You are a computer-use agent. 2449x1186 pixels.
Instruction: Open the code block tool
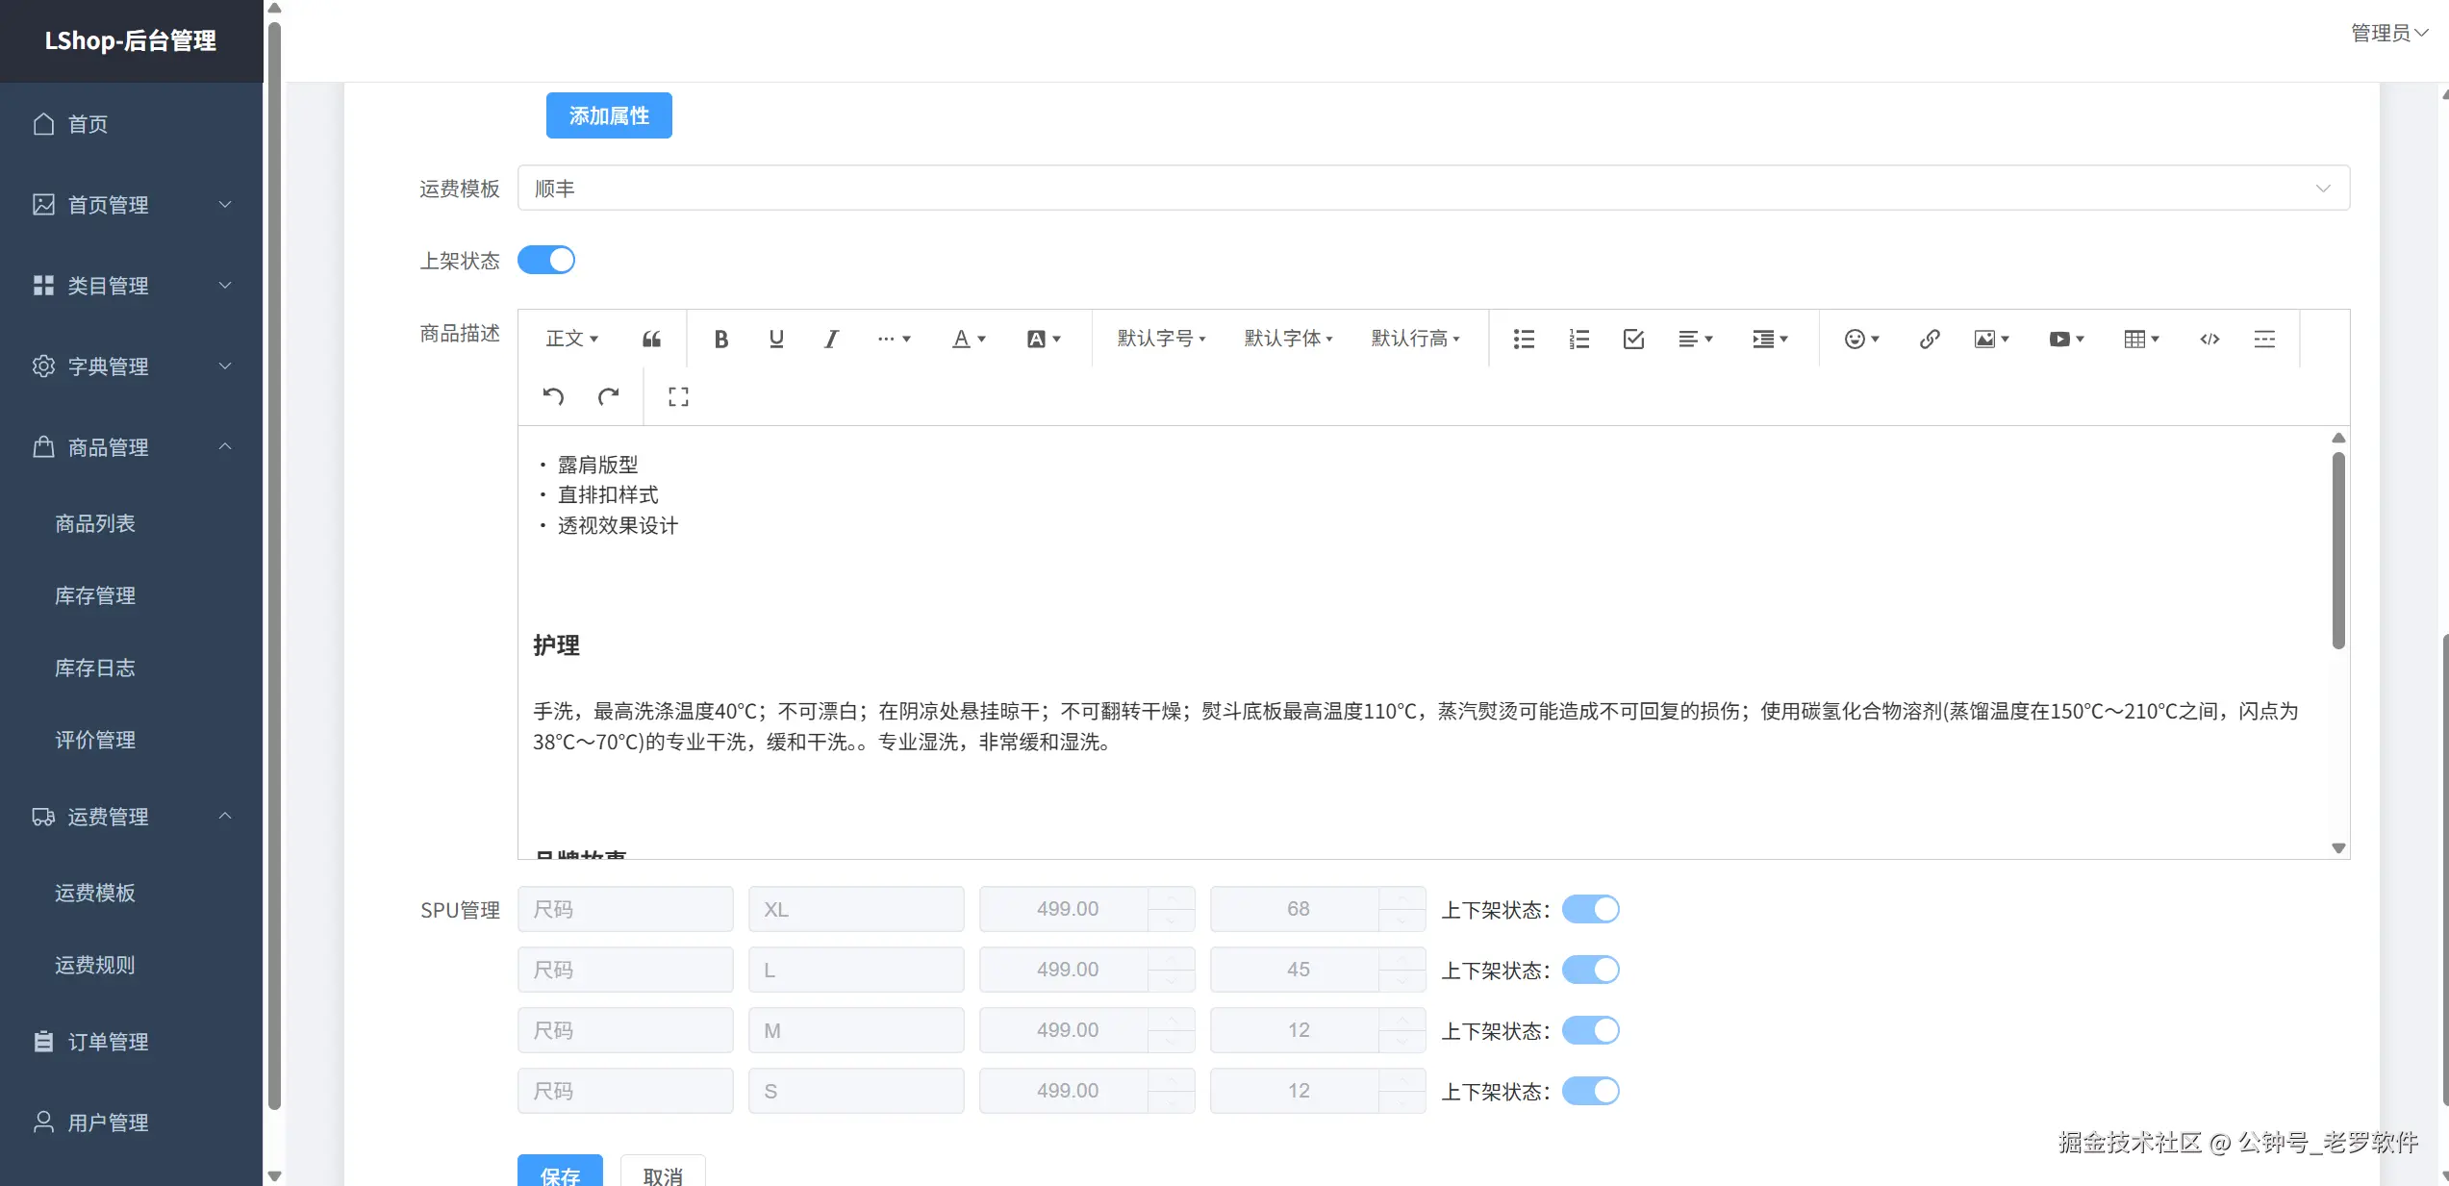click(2209, 339)
